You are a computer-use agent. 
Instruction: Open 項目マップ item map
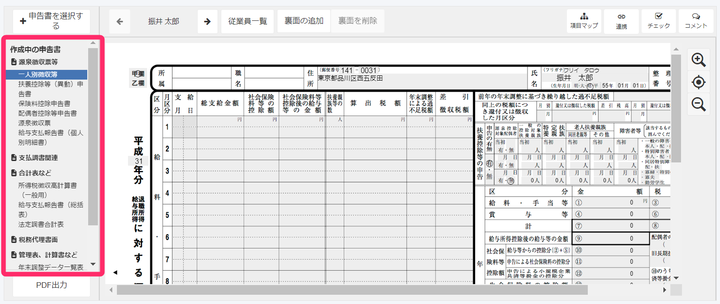tap(584, 21)
